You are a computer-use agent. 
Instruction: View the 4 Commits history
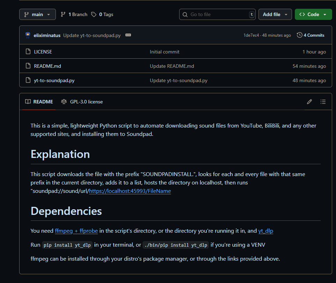311,35
